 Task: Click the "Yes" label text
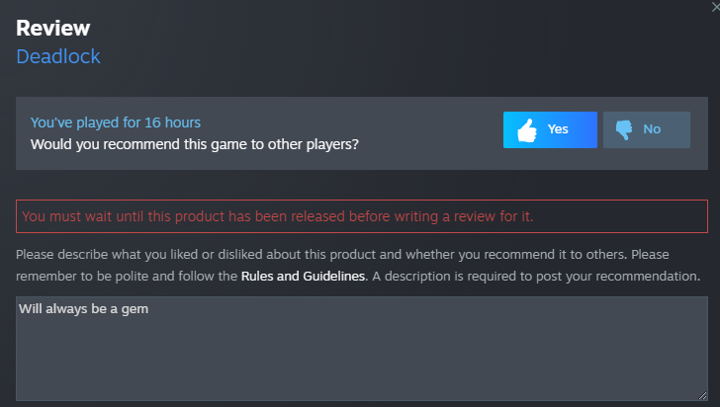(x=558, y=129)
